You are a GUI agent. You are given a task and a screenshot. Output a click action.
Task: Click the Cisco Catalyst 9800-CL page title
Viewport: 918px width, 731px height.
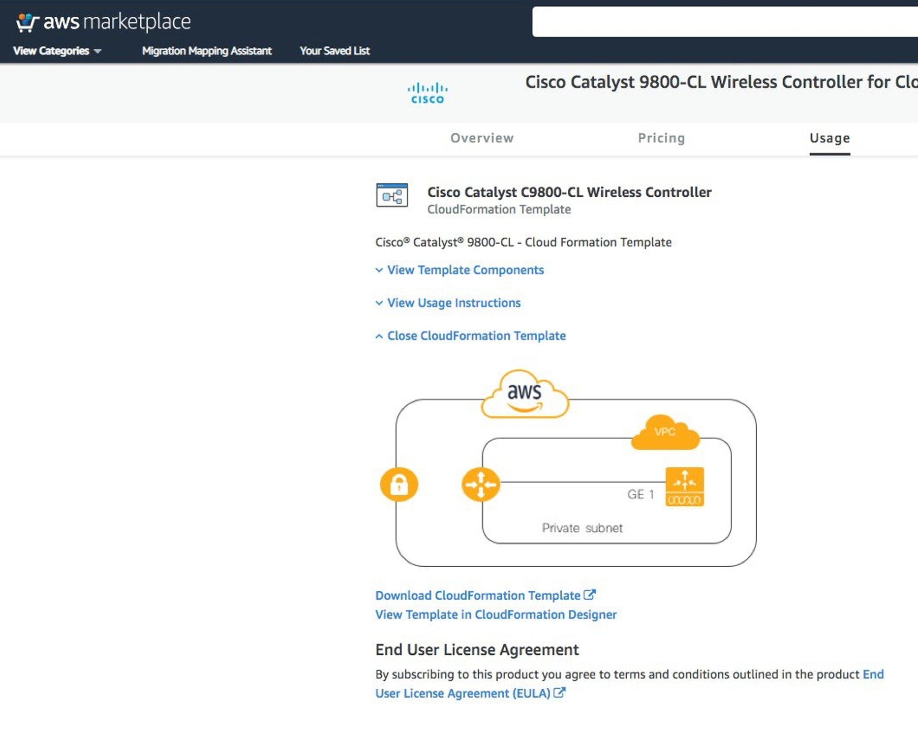(722, 82)
